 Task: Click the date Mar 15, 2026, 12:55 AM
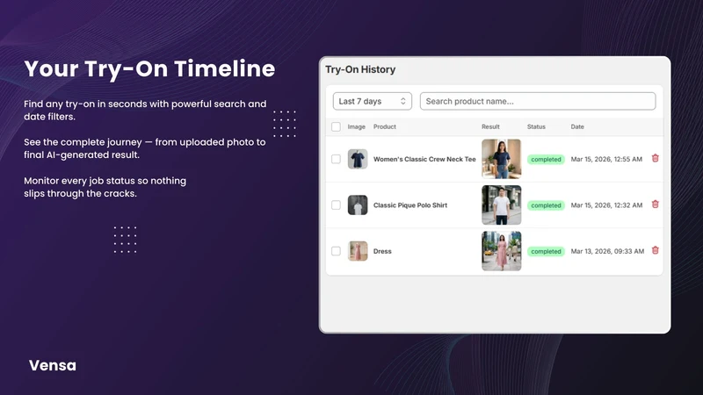click(606, 159)
